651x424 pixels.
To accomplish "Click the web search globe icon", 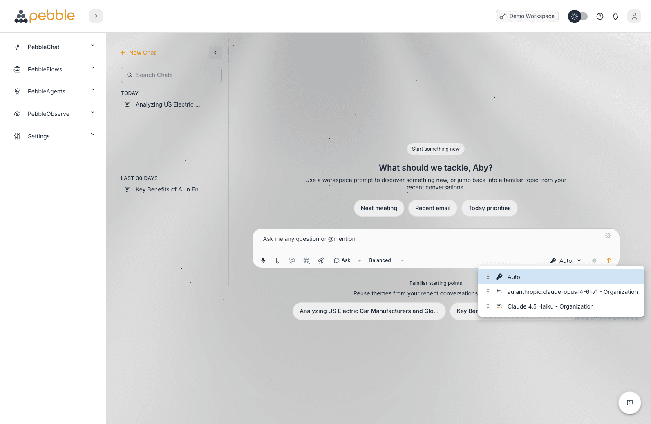I will 306,260.
